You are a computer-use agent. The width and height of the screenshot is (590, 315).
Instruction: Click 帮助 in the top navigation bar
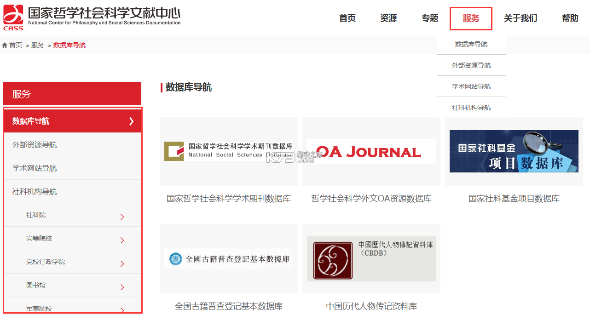click(x=569, y=18)
